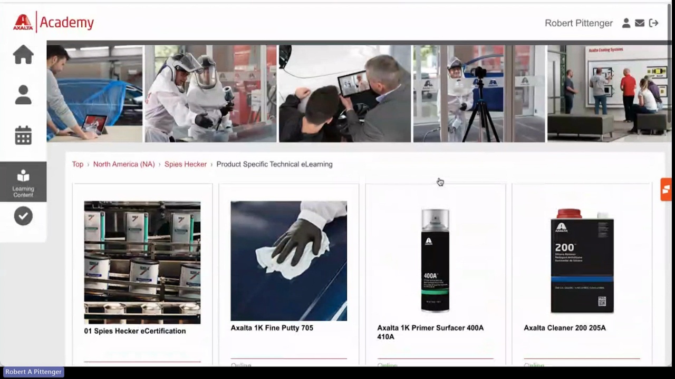This screenshot has height=379, width=675.
Task: Click the Axalta 1K Primer Surfacer 400A 410A title
Action: tap(430, 332)
